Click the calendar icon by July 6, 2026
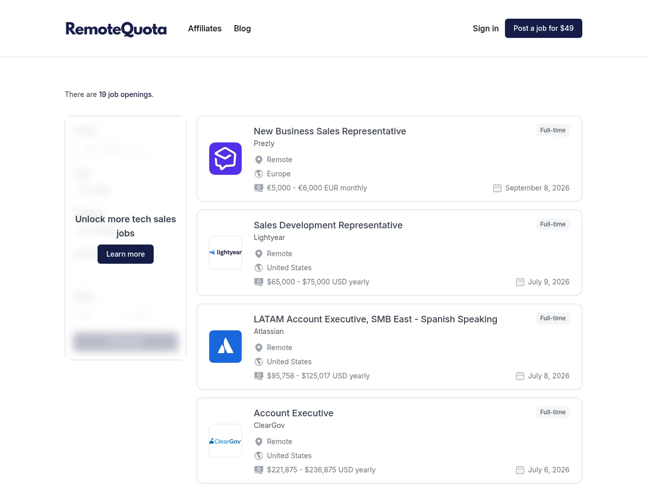The image size is (647, 485). tap(520, 470)
